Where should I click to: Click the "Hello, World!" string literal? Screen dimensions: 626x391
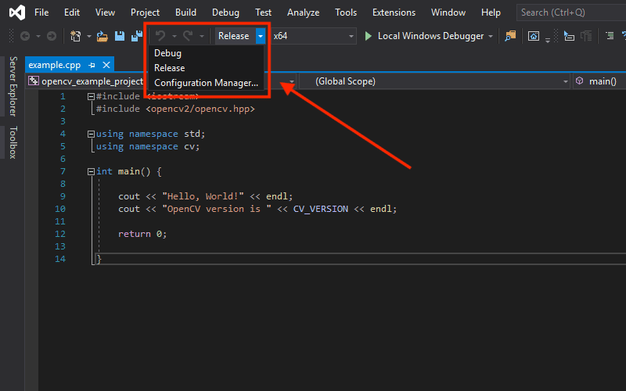point(203,196)
